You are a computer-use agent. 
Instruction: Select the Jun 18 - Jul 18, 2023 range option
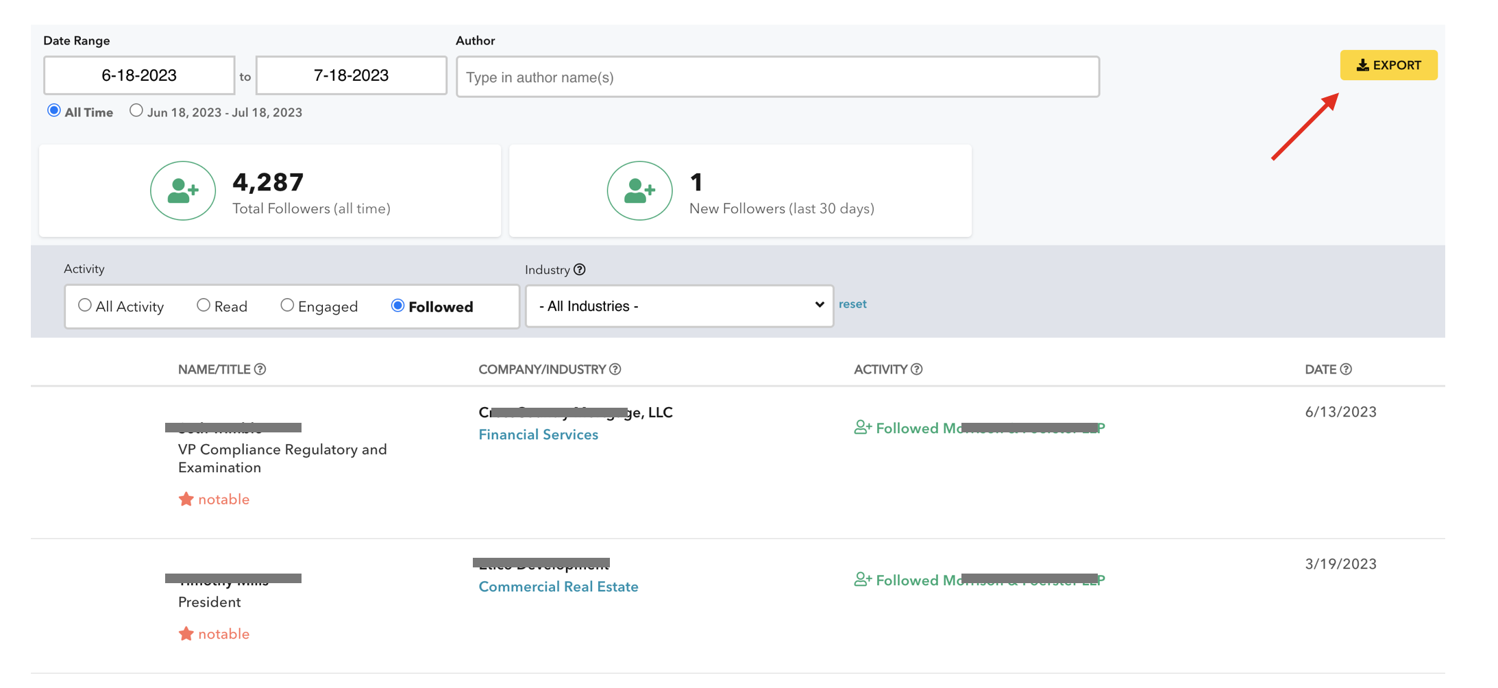point(136,111)
